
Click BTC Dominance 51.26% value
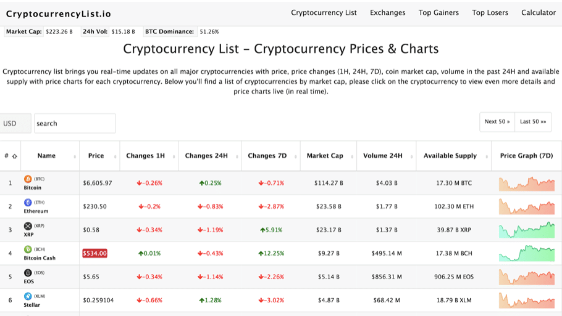pyautogui.click(x=209, y=32)
